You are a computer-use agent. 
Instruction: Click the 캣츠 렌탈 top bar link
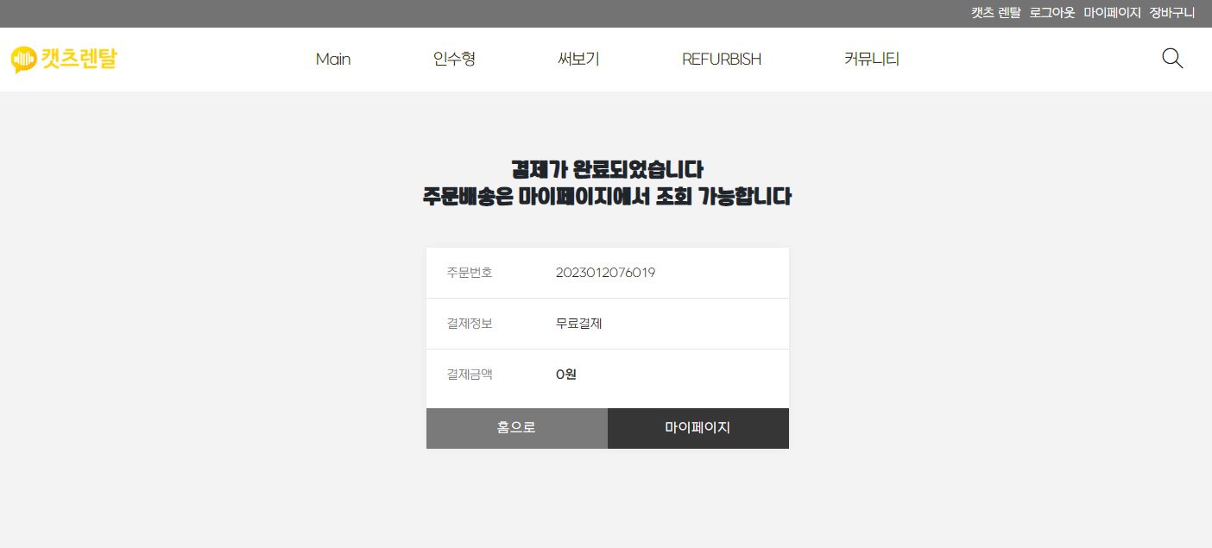click(995, 13)
